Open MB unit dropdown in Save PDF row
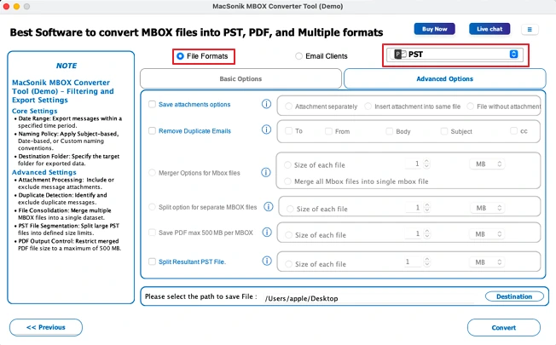 pos(488,234)
